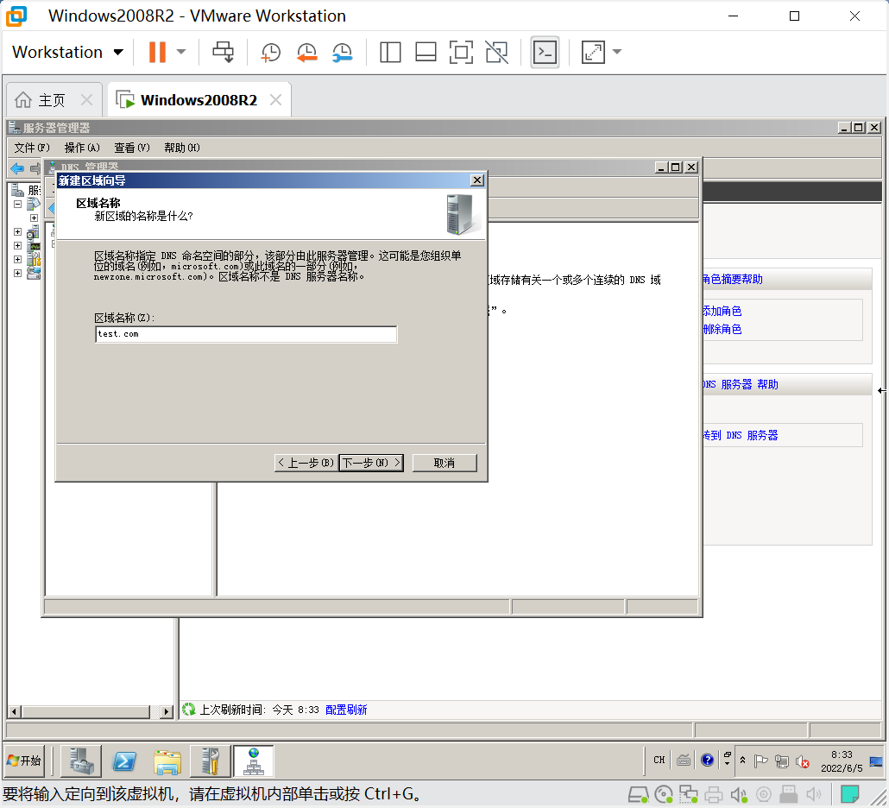Click the 删除角色 link
The image size is (889, 808).
click(722, 329)
